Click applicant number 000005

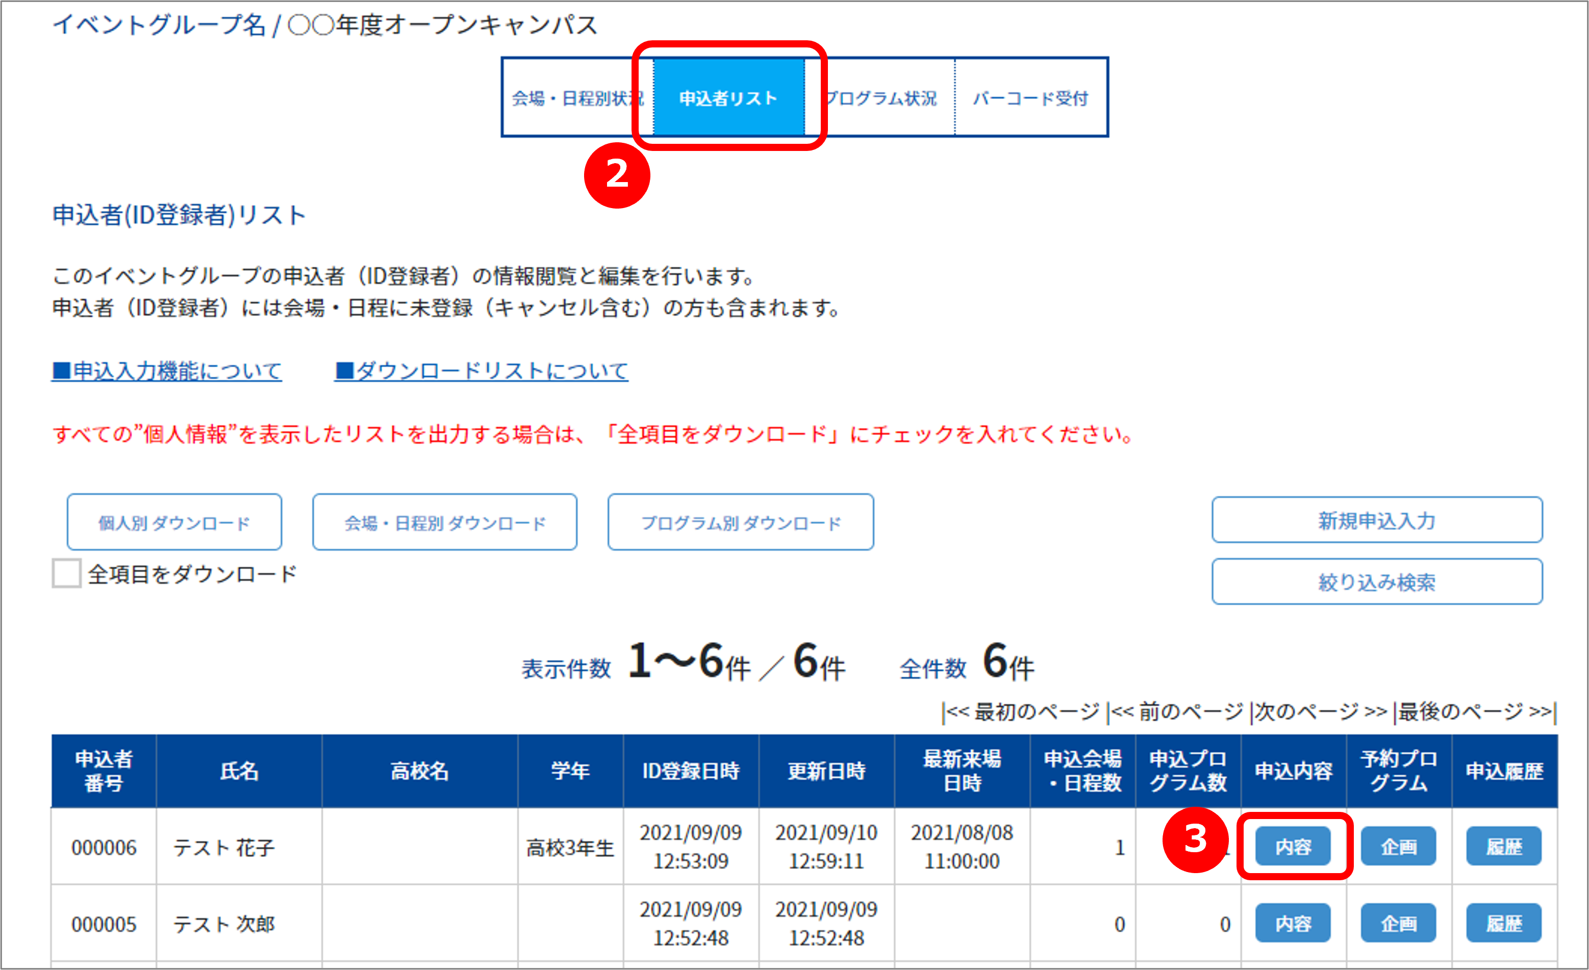(x=104, y=924)
